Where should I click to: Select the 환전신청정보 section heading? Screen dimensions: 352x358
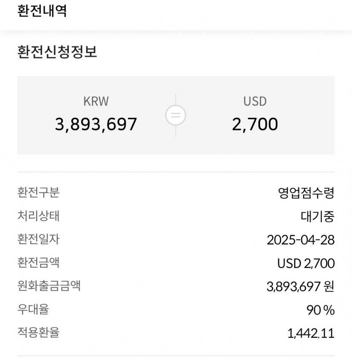tap(57, 52)
